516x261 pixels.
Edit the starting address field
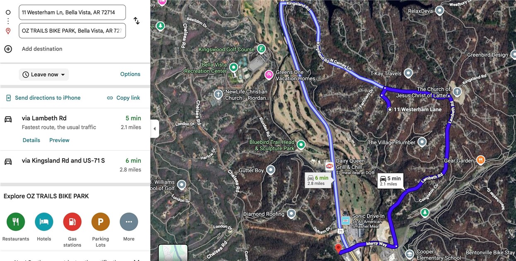pyautogui.click(x=72, y=12)
